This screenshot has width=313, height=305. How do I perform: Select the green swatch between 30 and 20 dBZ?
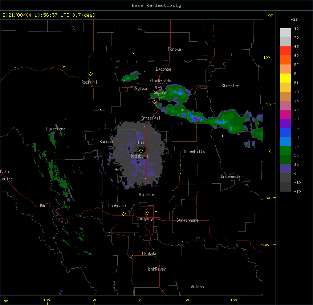point(285,151)
